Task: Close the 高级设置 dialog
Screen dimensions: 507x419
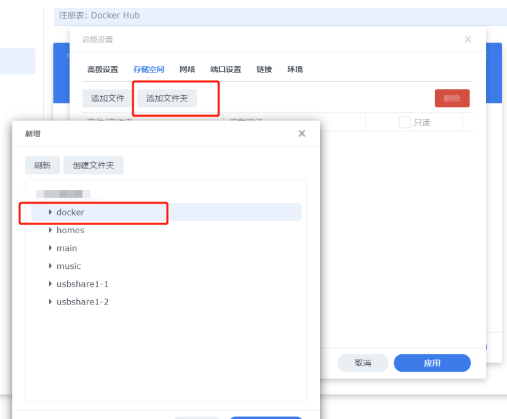Action: pyautogui.click(x=468, y=39)
